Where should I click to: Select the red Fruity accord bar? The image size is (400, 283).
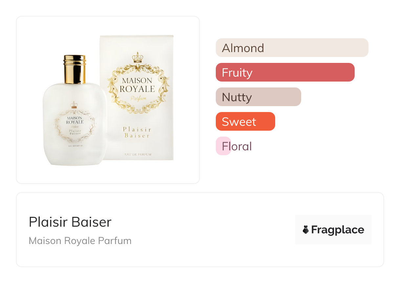(x=285, y=72)
